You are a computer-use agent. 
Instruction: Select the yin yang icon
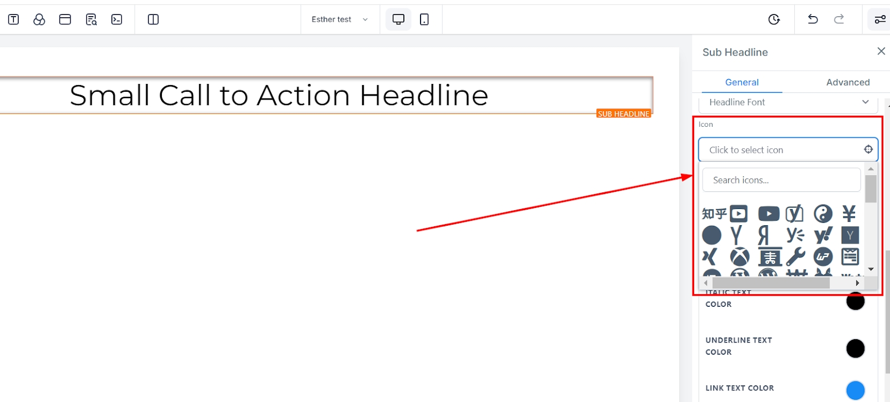point(823,214)
